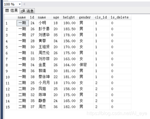Image resolution: width=150 pixels, height=119 pixels.
Task: Click the id cell 25
Action: click(x=33, y=83)
